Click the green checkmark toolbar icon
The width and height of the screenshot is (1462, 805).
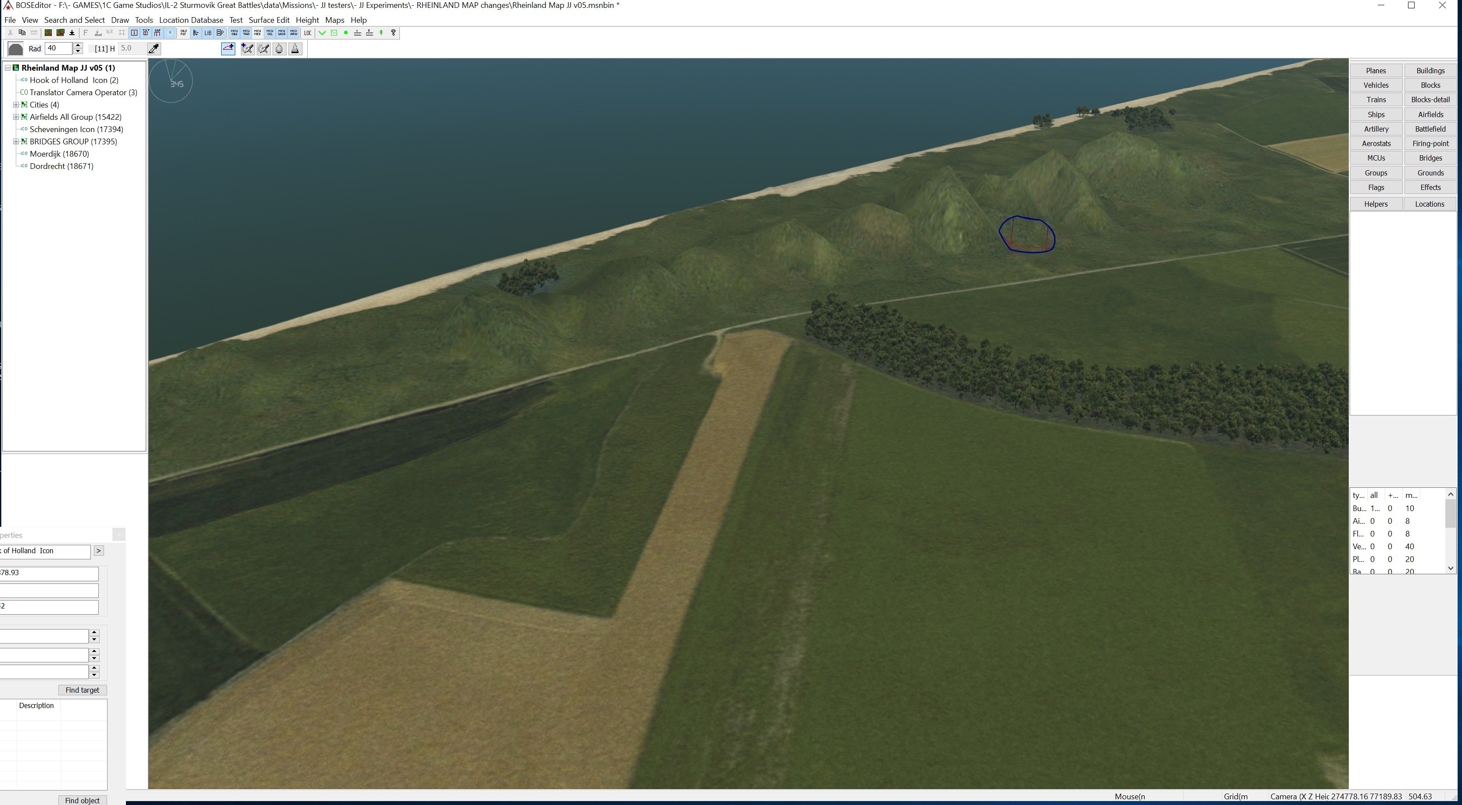[322, 33]
